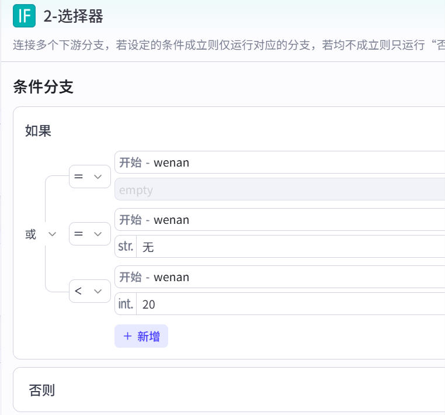The image size is (445, 415).
Task: Click the 如果 branch label
Action: [x=38, y=131]
